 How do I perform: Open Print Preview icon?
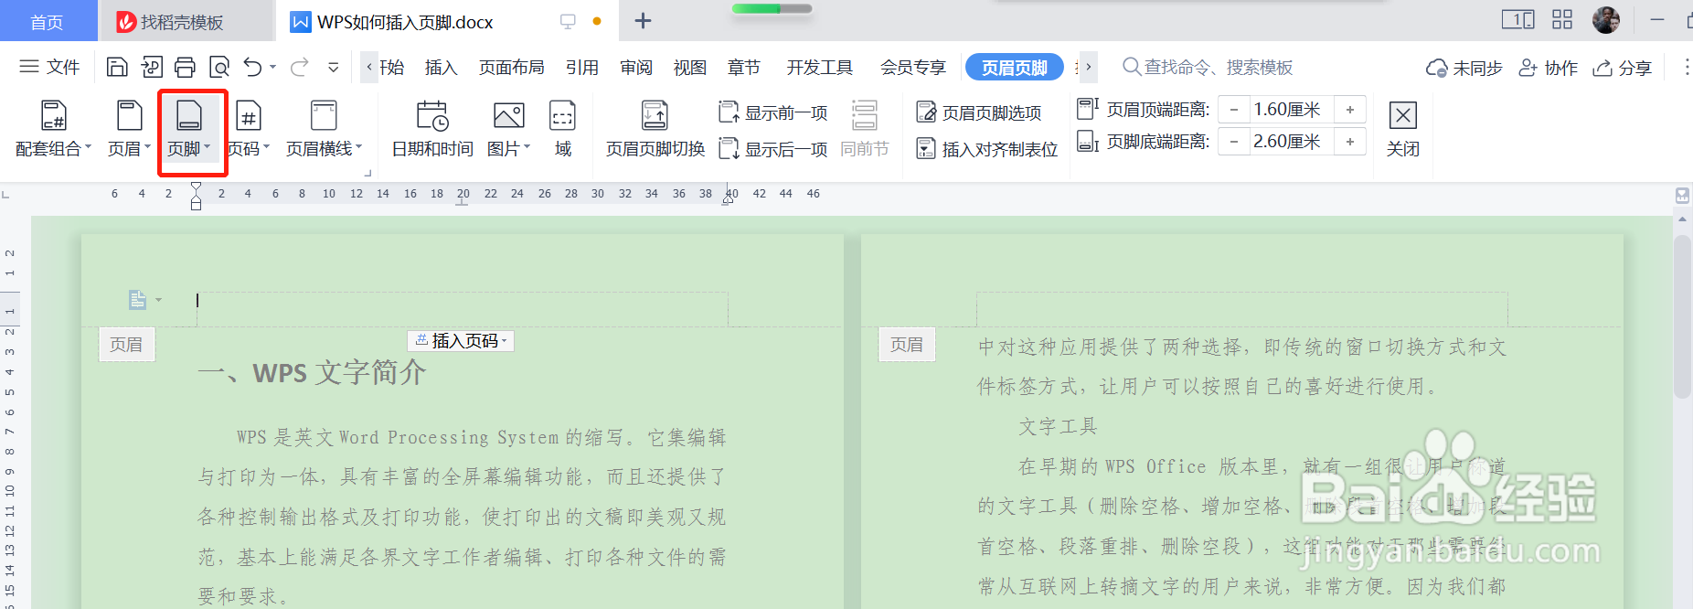[x=219, y=67]
